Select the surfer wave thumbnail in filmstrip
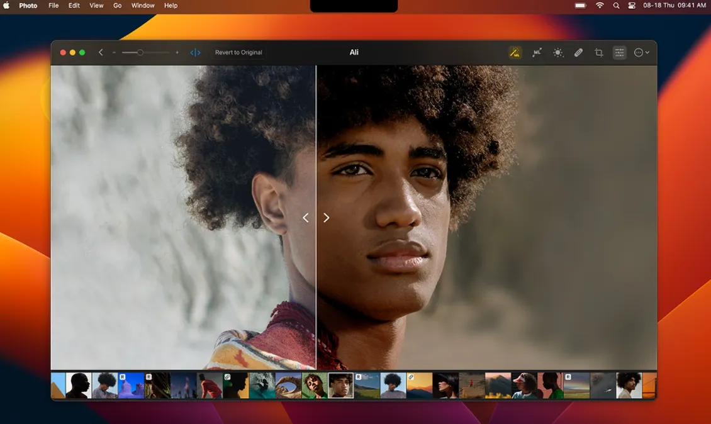The image size is (711, 424). click(x=261, y=386)
